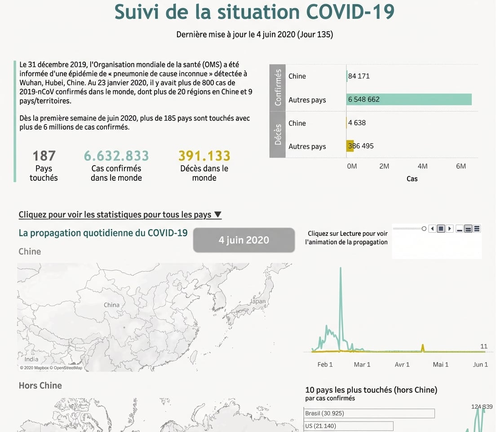496x432 pixels.
Task: Click the 391.133 deaths figure
Action: pos(204,156)
